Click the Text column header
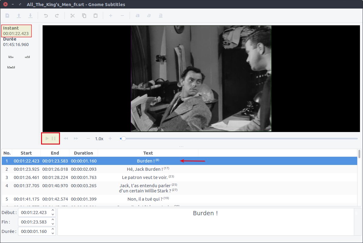The image size is (363, 243). pyautogui.click(x=148, y=153)
